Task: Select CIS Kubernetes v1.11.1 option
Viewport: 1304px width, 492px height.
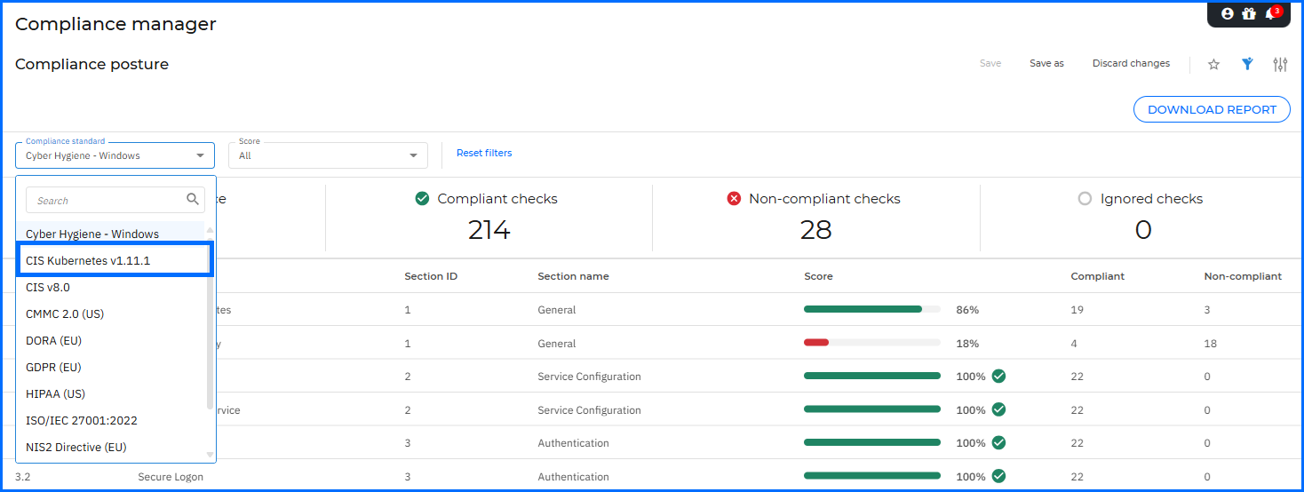Action: coord(115,260)
